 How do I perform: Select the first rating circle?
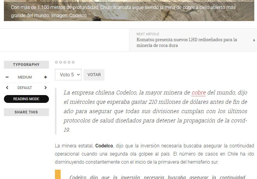tap(56, 62)
